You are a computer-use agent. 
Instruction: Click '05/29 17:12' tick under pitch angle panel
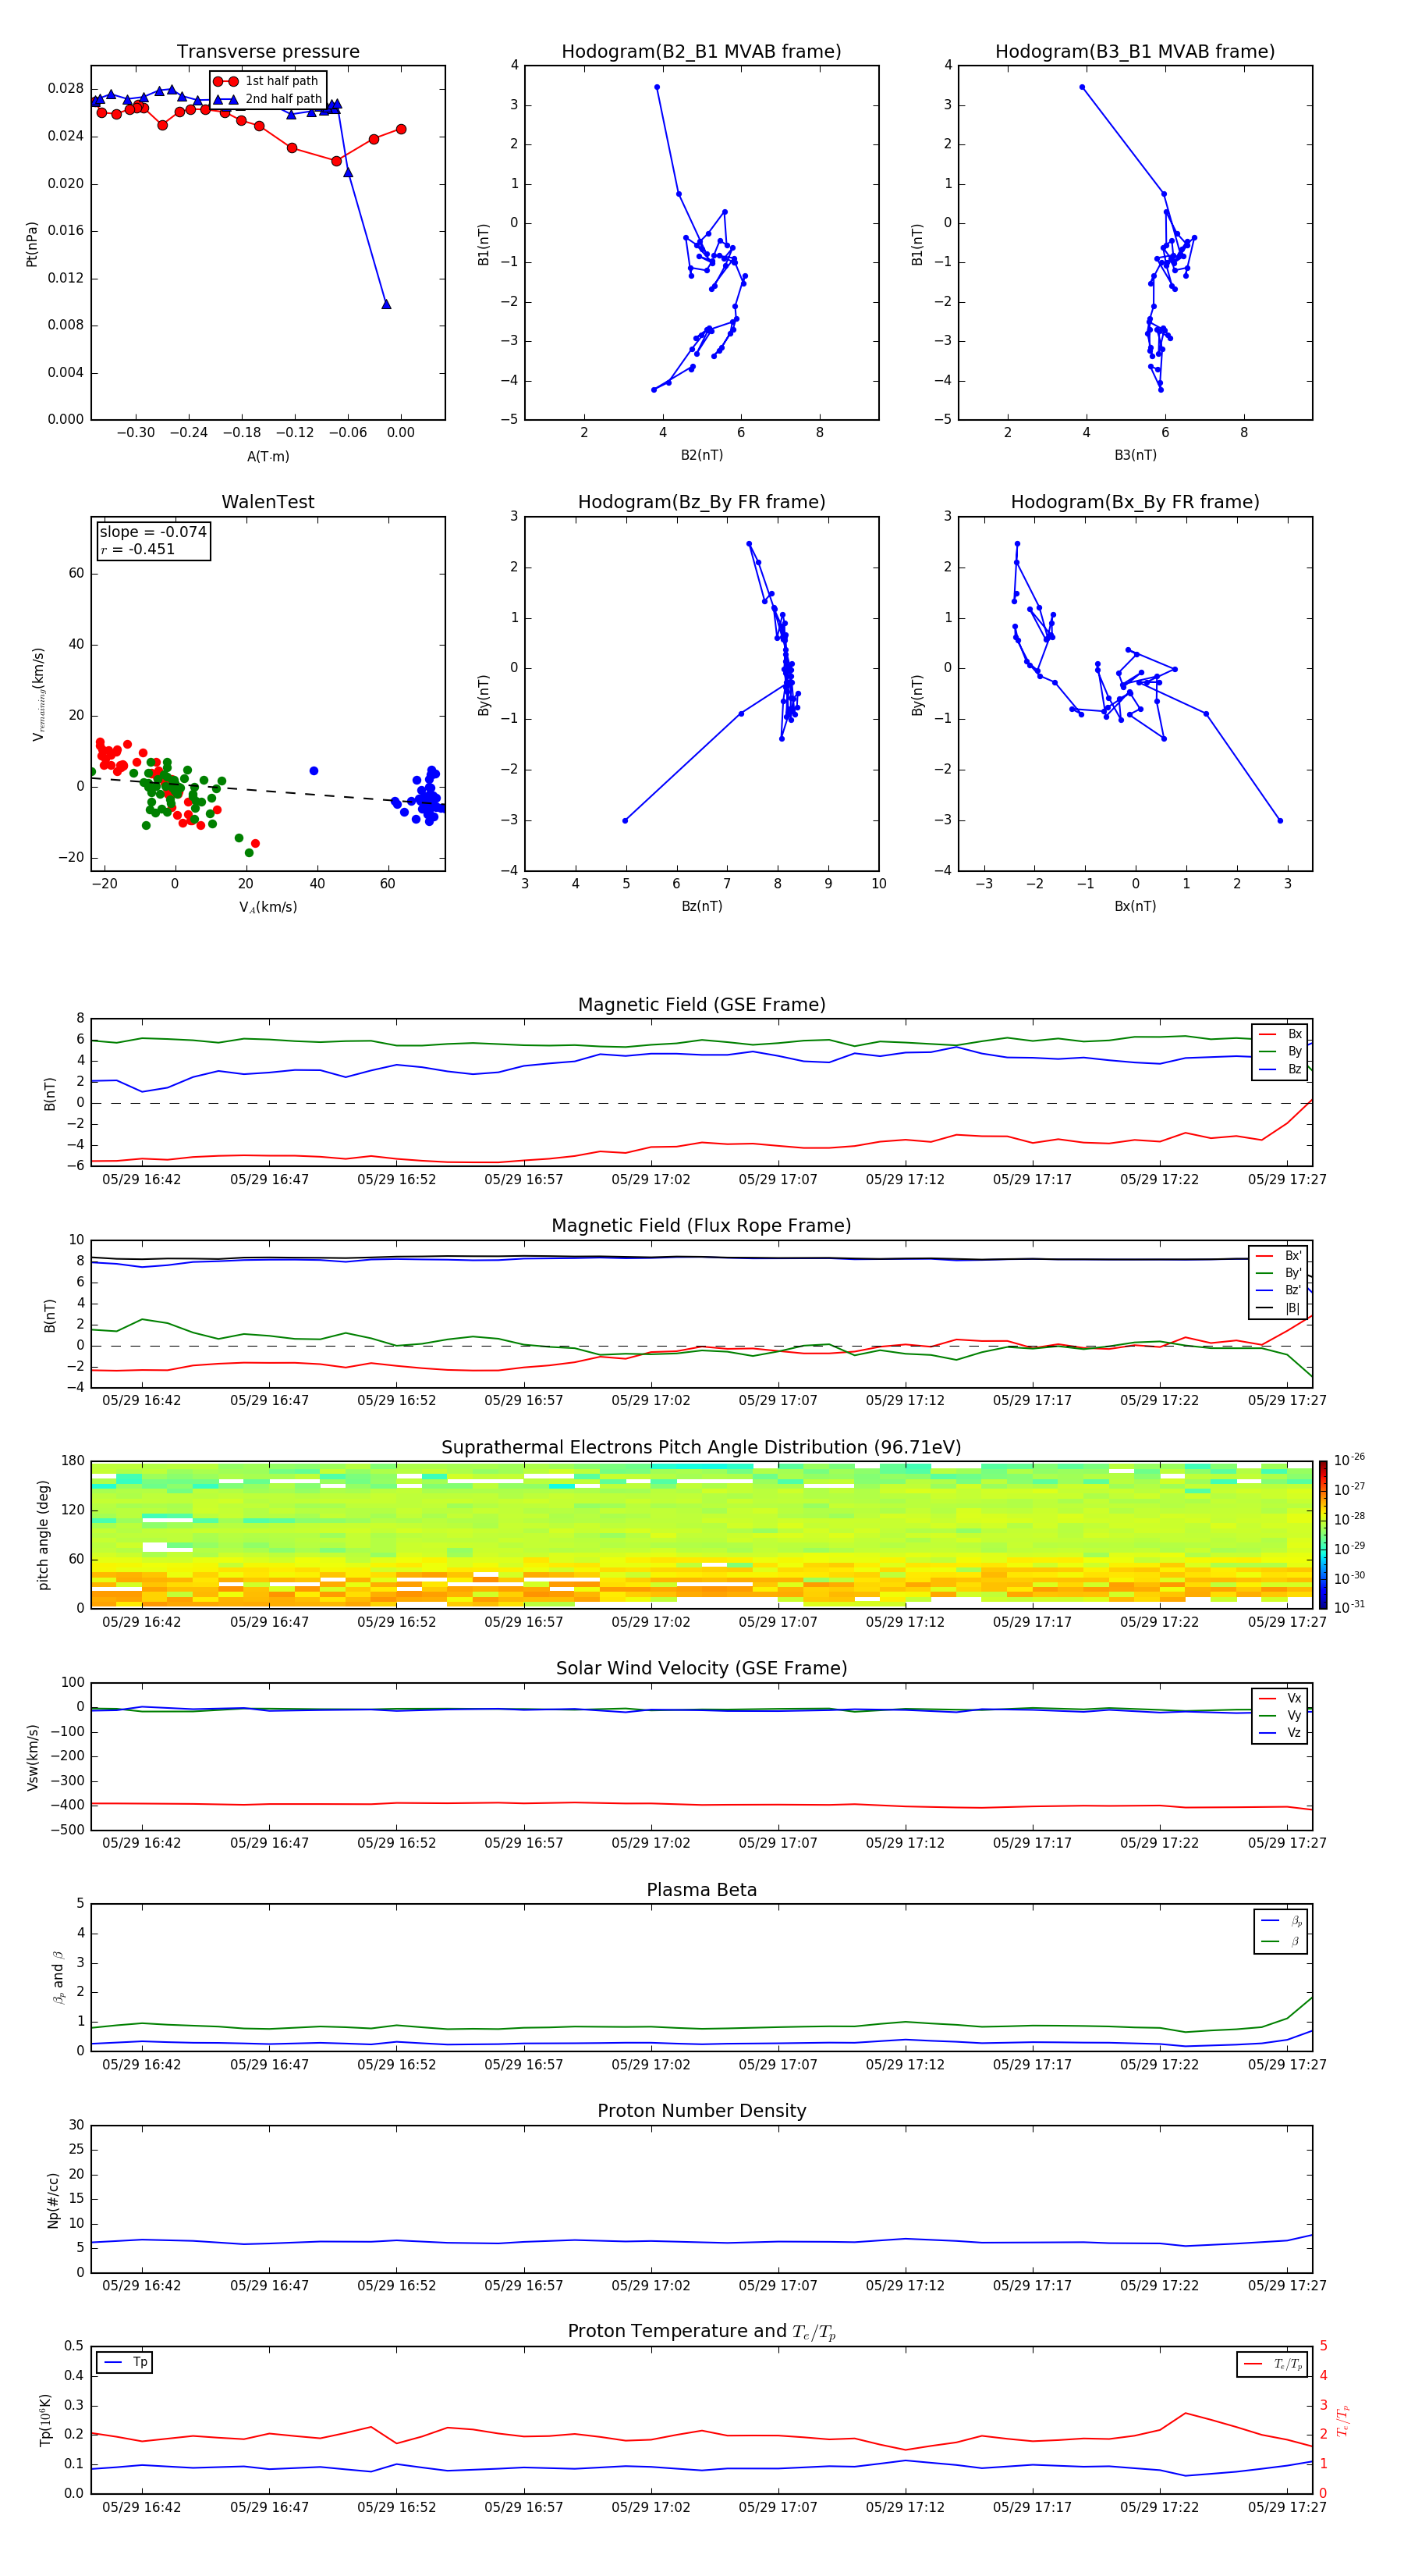[x=906, y=1621]
